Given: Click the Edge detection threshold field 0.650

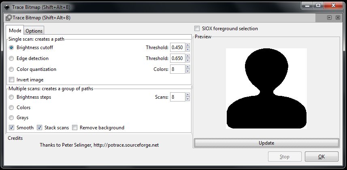Looking at the screenshot, I should click(x=177, y=58).
